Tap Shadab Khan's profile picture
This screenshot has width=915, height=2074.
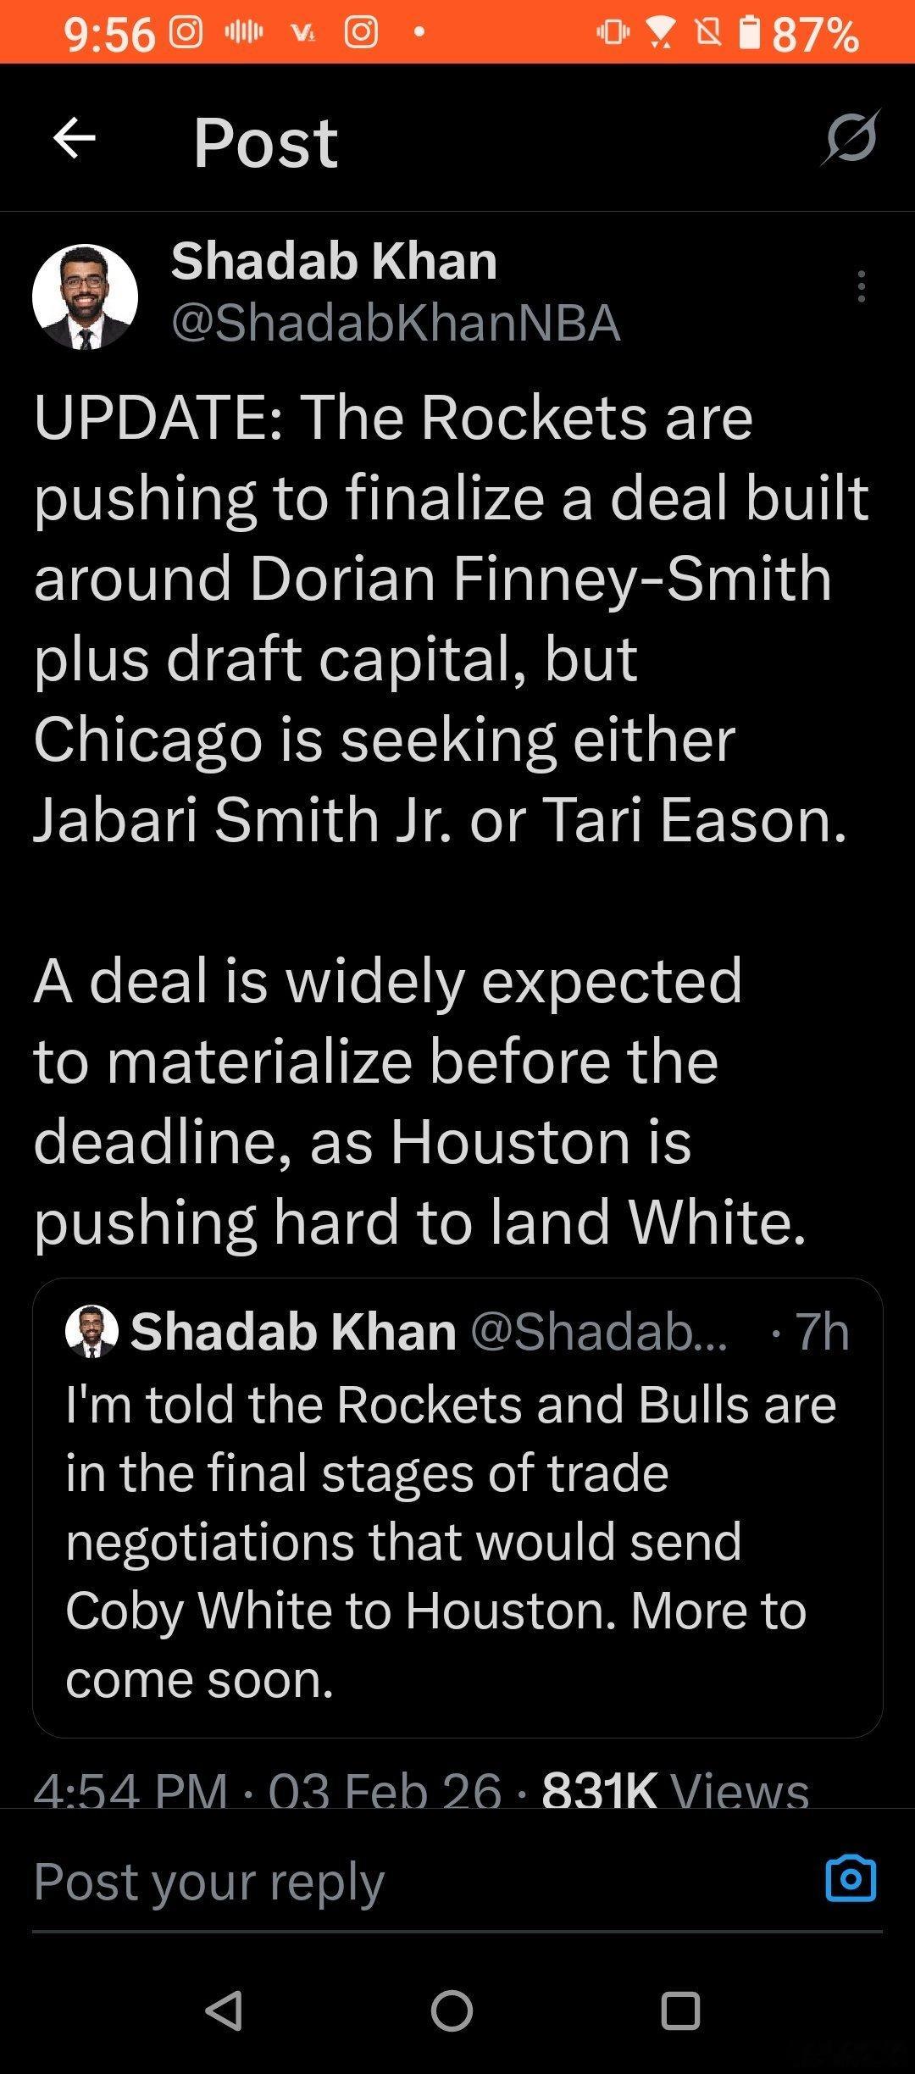point(85,297)
